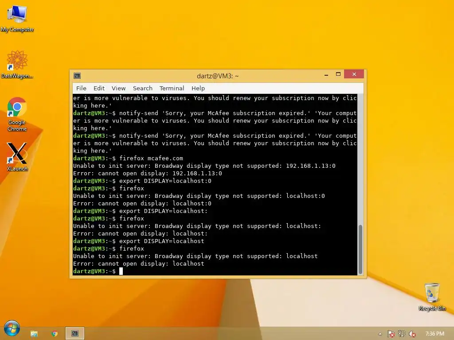Click 'Error: cannot open display: 192.168.1.13:0' line

coord(147,173)
